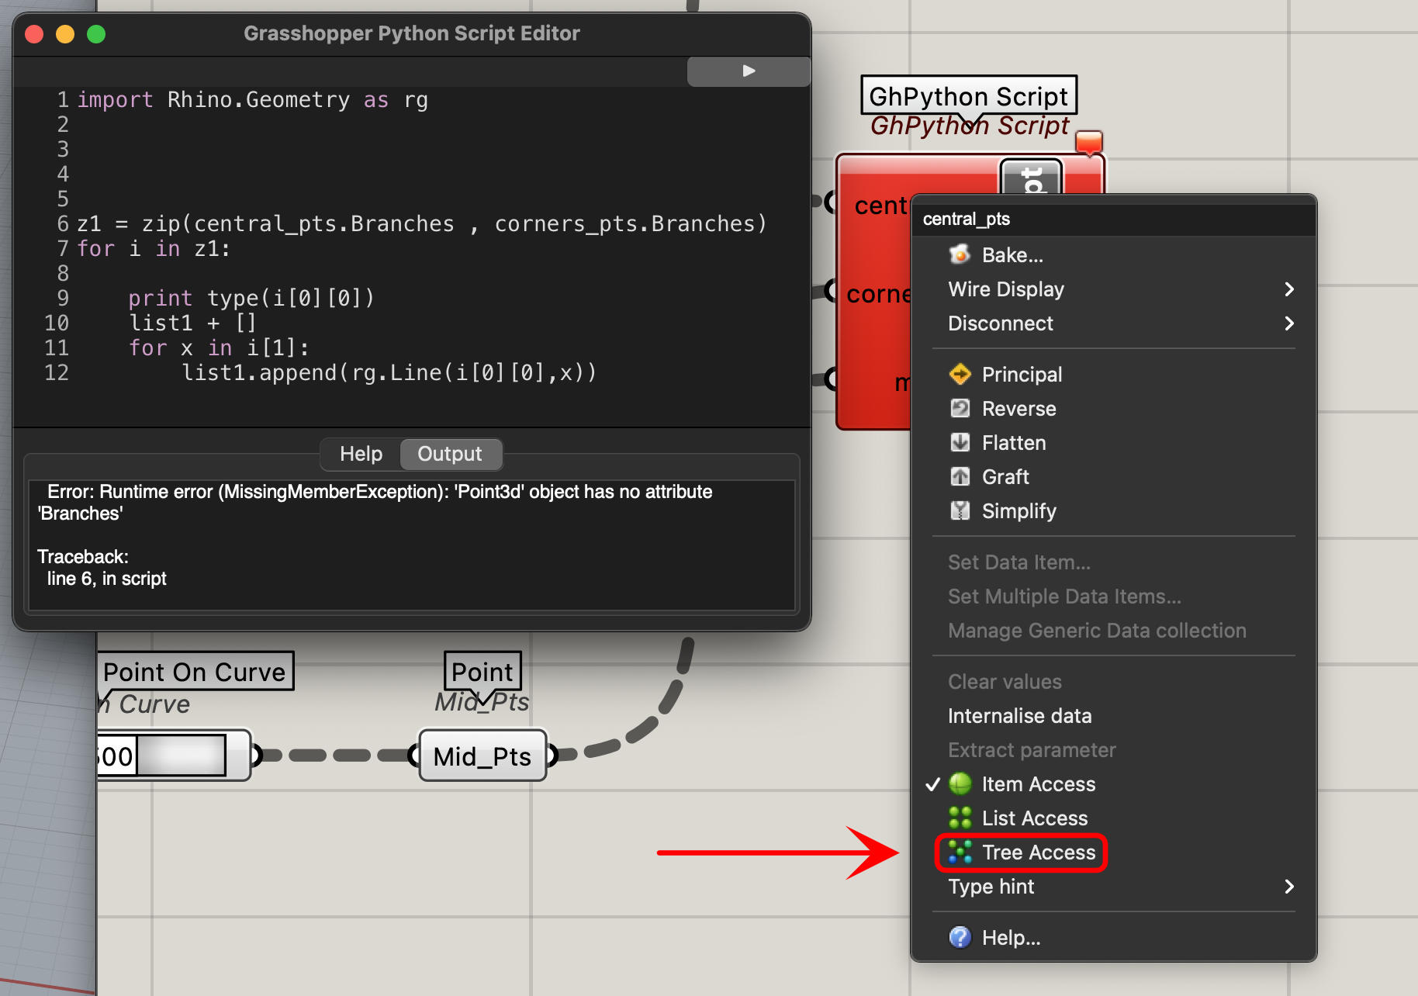
Task: Choose Tree Access mode
Action: click(x=1113, y=852)
